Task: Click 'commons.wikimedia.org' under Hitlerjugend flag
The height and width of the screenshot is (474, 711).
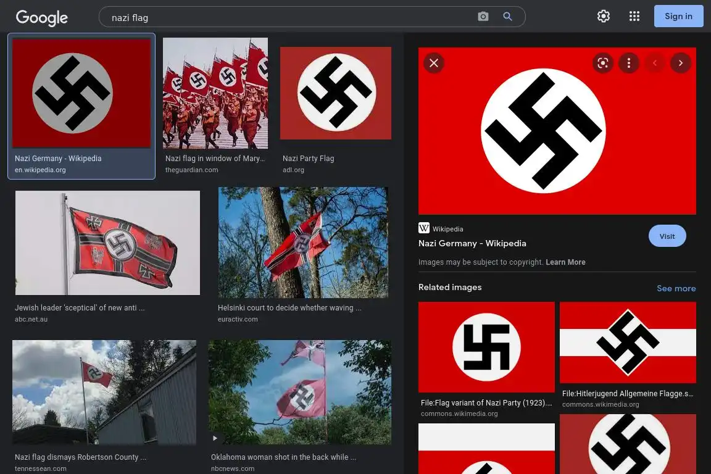Action: click(x=601, y=405)
